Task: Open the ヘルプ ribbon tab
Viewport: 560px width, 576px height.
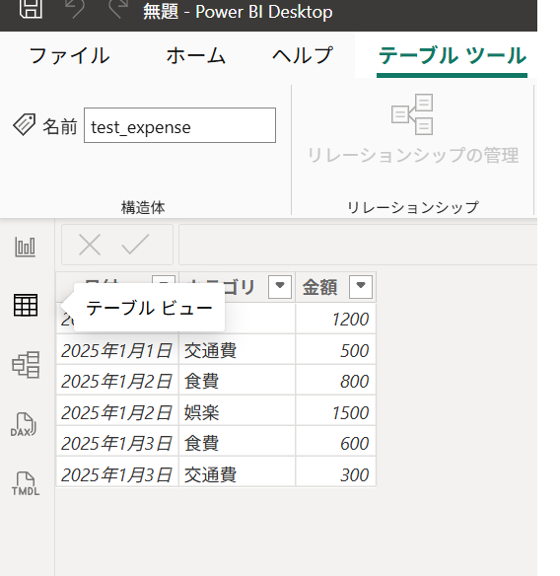Action: (303, 56)
